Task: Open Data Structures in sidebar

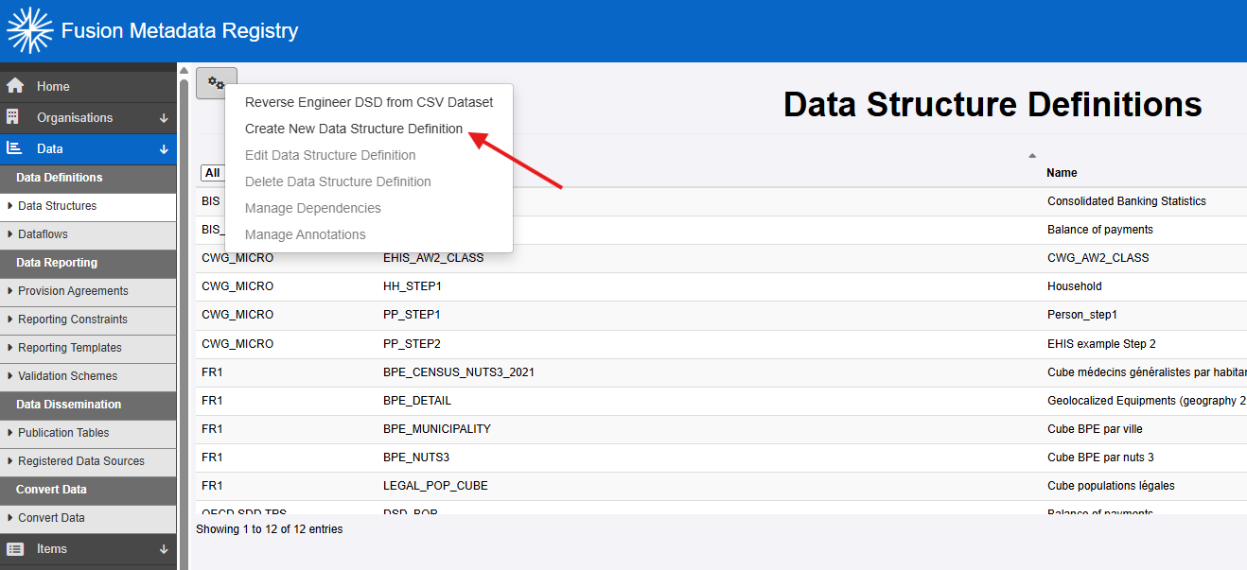Action: 88,206
